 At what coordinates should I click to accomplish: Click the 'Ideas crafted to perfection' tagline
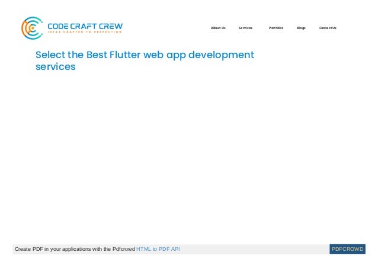click(85, 32)
